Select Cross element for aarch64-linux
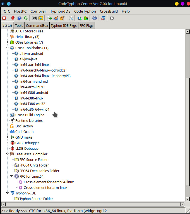This screenshot has height=214, width=190. 49,182
